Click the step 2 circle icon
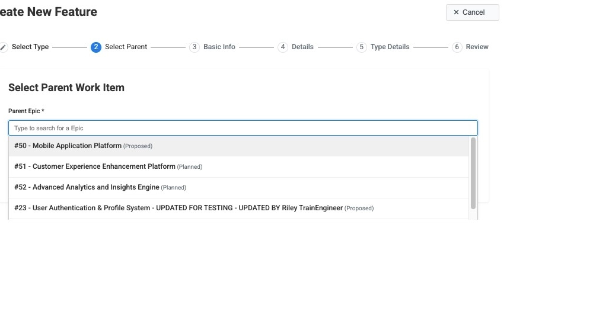This screenshot has width=612, height=324. point(96,47)
